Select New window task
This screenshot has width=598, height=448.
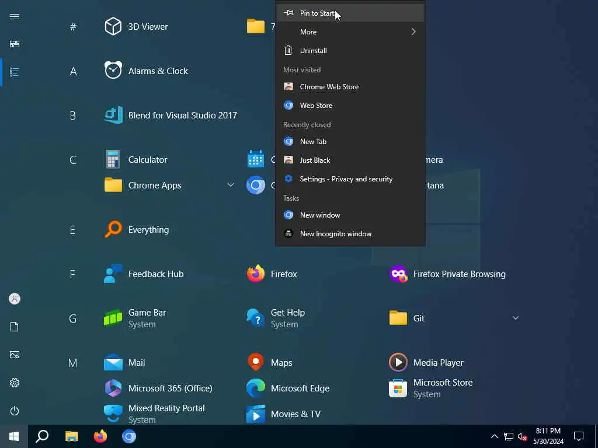tap(350, 215)
